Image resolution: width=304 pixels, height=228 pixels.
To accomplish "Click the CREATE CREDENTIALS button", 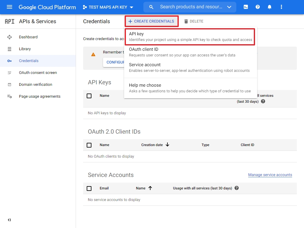I will tap(152, 21).
